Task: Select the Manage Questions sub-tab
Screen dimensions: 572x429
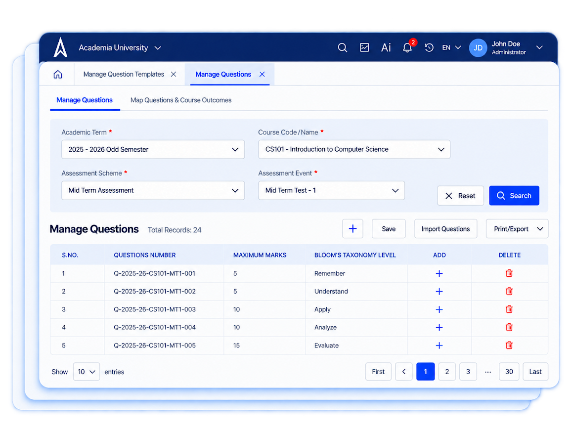Action: click(x=84, y=100)
